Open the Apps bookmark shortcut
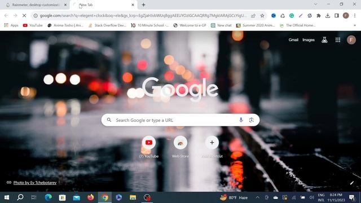 coord(11,25)
